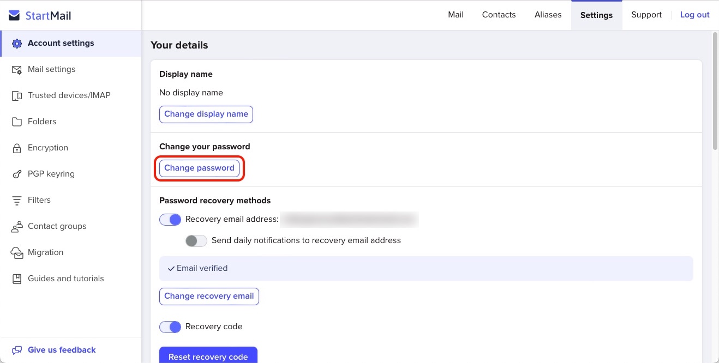This screenshot has height=363, width=719.
Task: Open the Folders settings page
Action: [x=71, y=122]
